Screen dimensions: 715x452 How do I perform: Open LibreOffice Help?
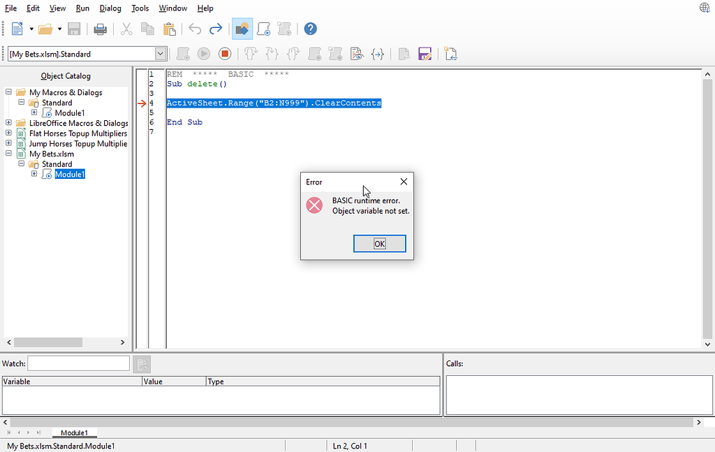[x=310, y=29]
